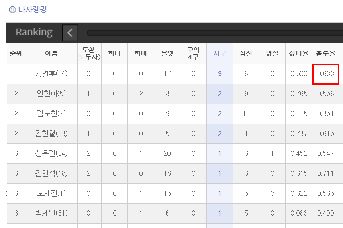Click 김민석's 장타율 value 0.615
Image resolution: width=343 pixels, height=228 pixels.
[x=299, y=173]
